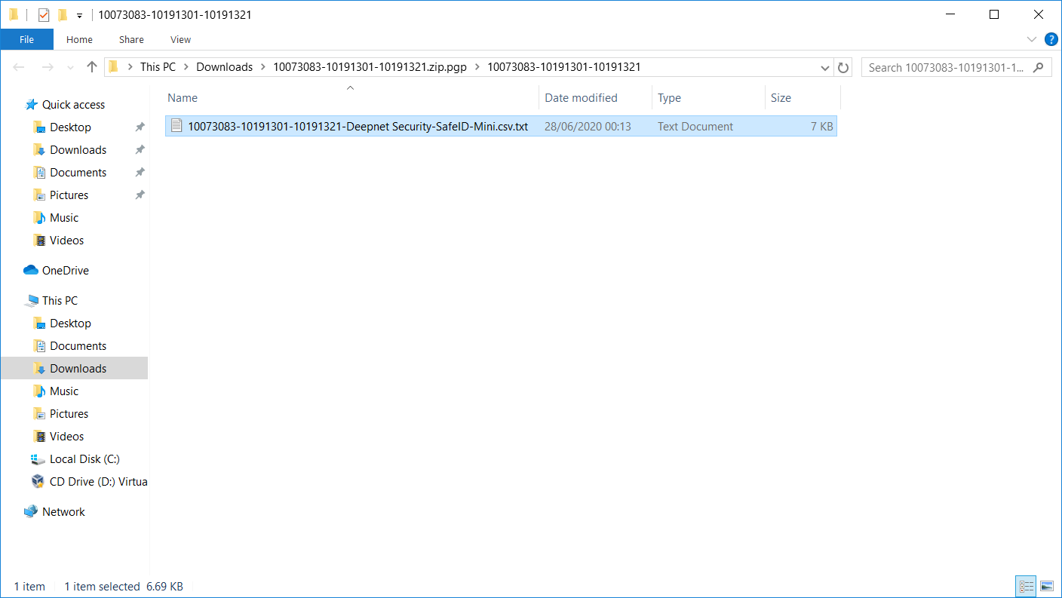The width and height of the screenshot is (1062, 598).
Task: Open Music under This PC
Action: click(64, 391)
